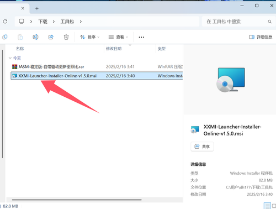Click the search magnifier icon

click(x=270, y=22)
